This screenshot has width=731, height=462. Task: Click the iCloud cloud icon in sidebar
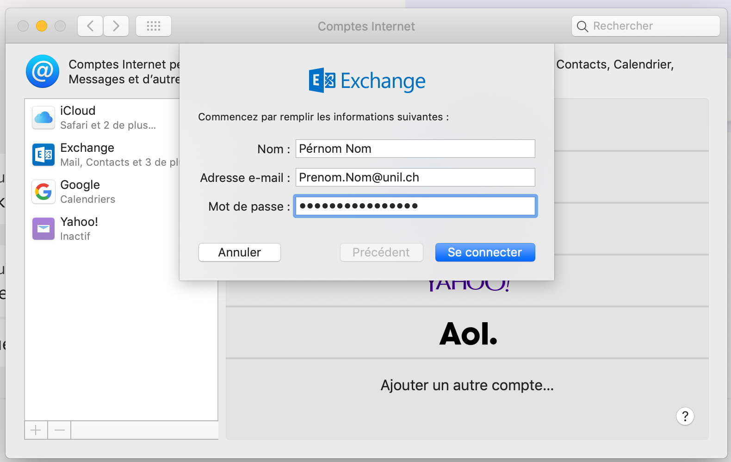(x=43, y=118)
